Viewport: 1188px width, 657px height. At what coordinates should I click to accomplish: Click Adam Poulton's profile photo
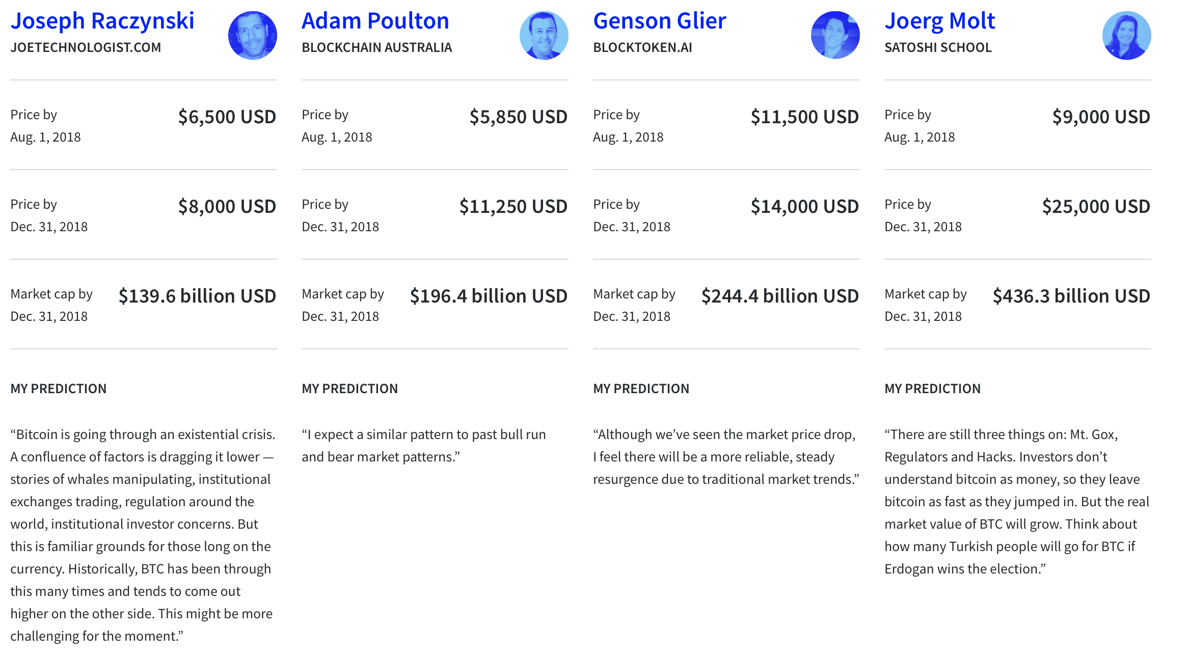click(544, 36)
